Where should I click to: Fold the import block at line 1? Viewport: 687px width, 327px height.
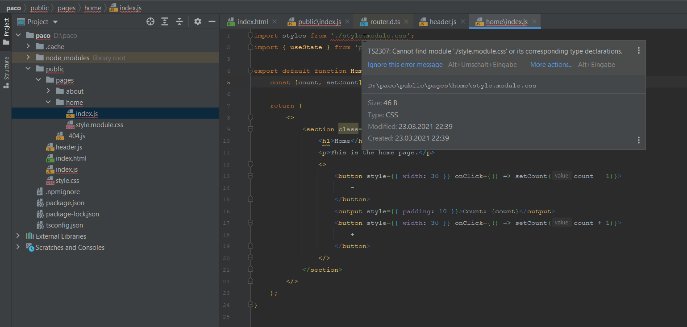250,35
